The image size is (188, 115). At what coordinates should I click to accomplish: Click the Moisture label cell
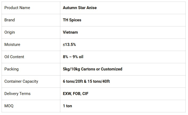tap(12, 45)
